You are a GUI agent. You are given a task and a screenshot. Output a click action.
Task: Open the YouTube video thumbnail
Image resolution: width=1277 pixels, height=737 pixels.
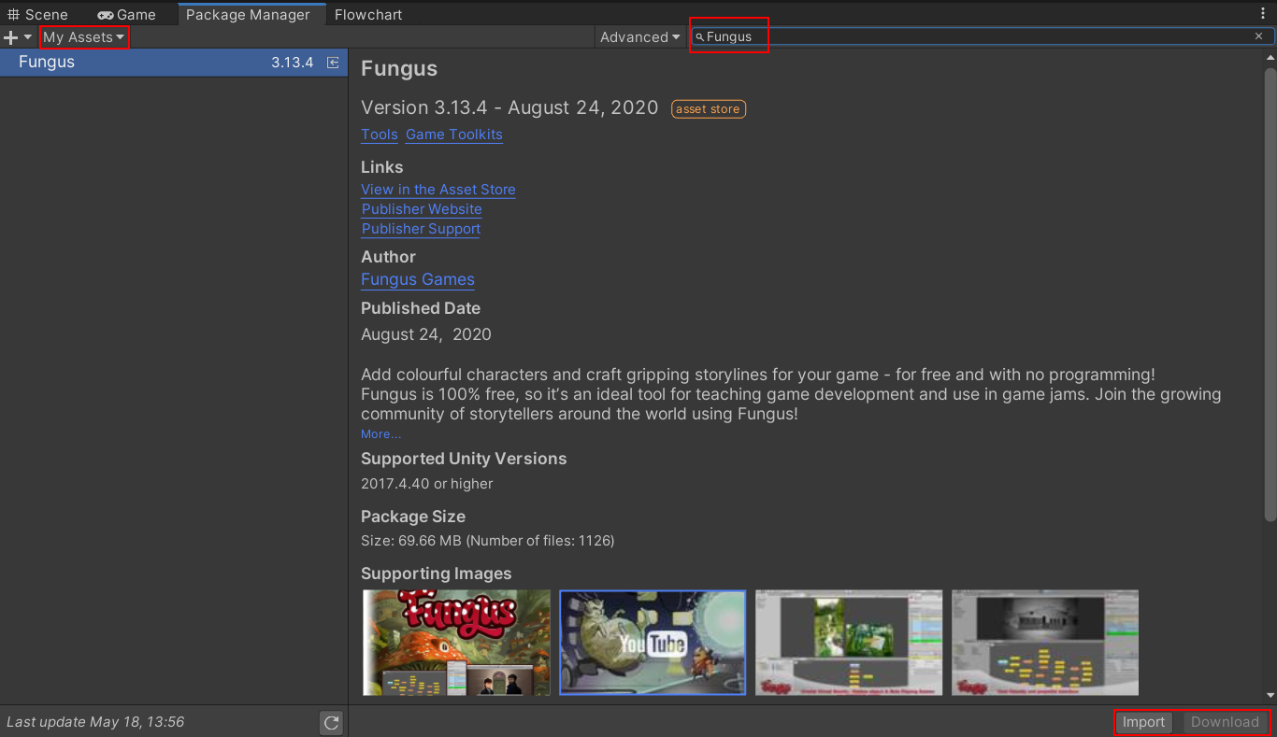653,643
